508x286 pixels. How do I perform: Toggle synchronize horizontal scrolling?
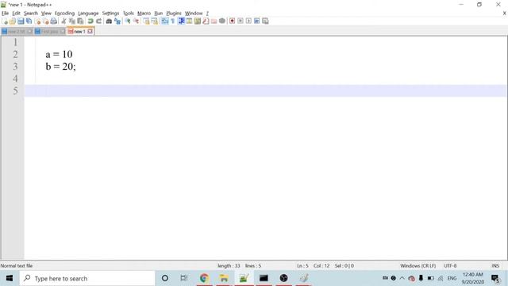click(155, 21)
